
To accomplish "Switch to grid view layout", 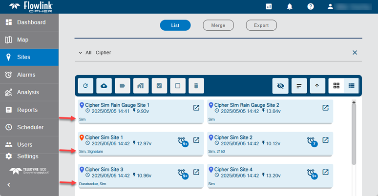I will tap(336, 86).
